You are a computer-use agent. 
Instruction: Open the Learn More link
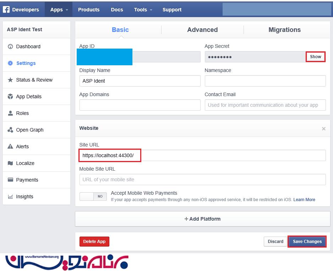[304, 200]
